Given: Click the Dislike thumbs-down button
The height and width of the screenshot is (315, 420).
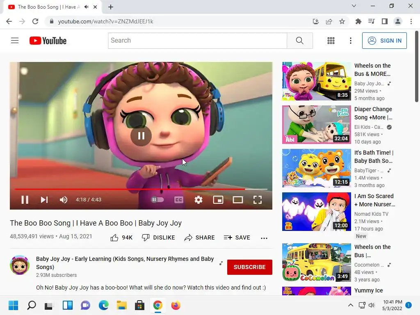Looking at the screenshot, I should tap(158, 237).
